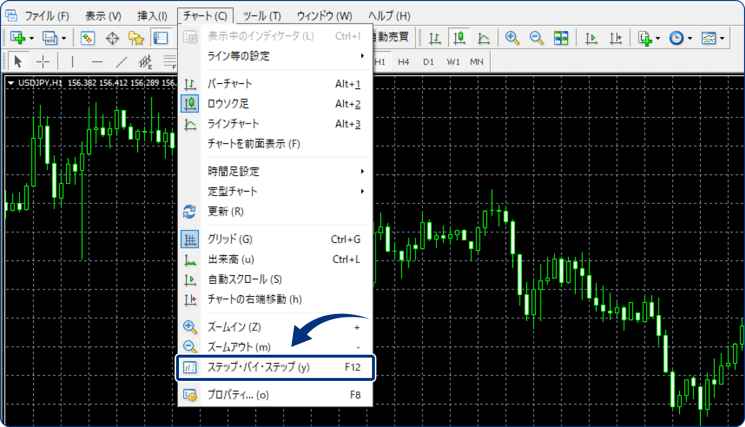Open the USDJPY chart title dropdown triangle
This screenshot has height=427, width=745.
coord(11,82)
